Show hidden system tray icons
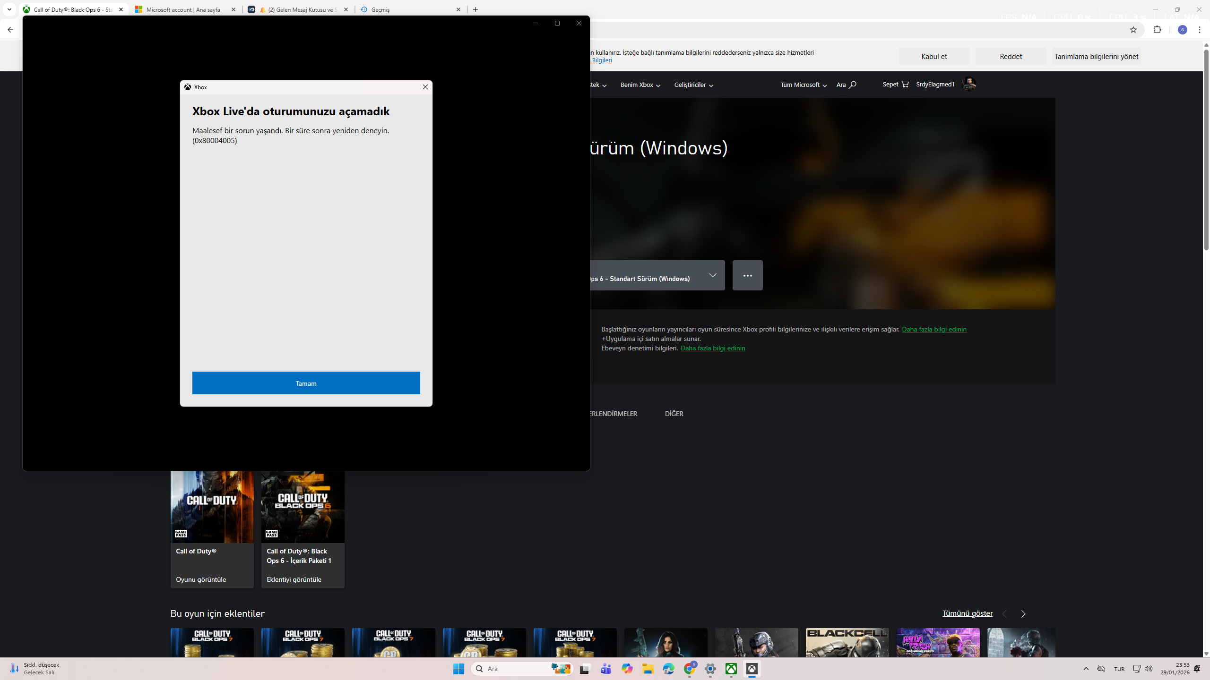 (x=1086, y=669)
